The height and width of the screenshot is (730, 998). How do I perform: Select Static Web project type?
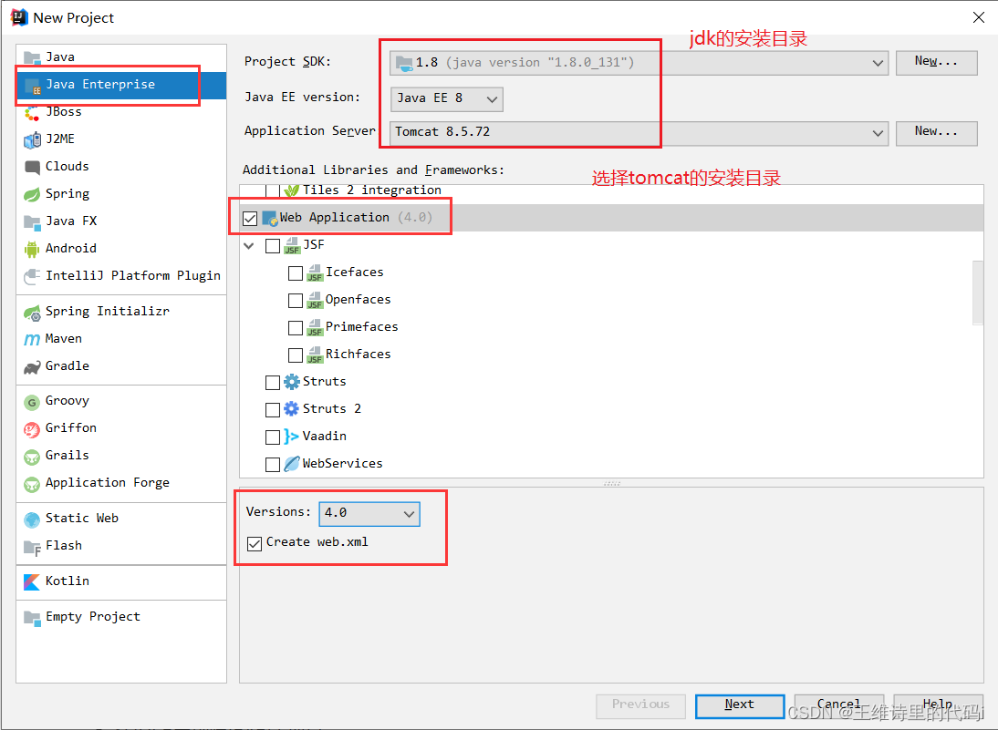pyautogui.click(x=121, y=519)
